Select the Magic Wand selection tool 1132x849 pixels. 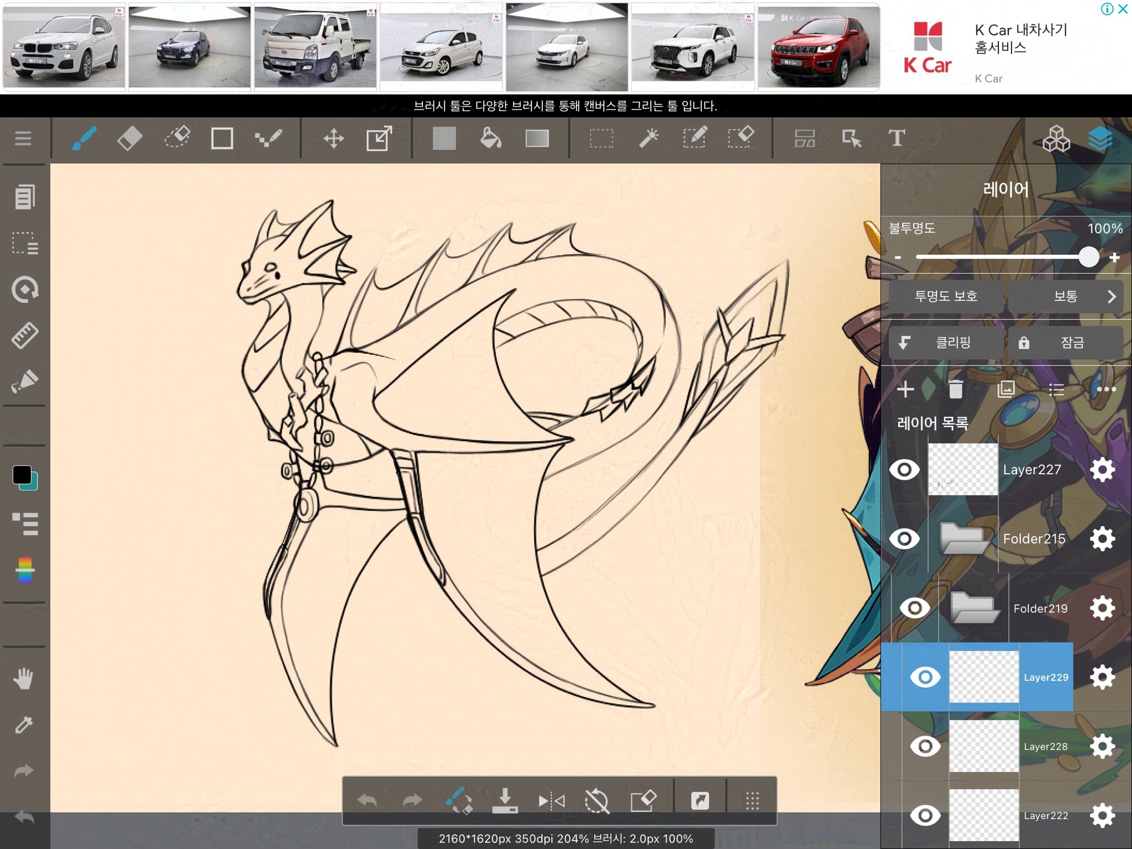click(x=648, y=138)
